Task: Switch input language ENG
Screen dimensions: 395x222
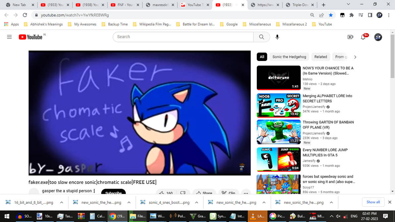Action: point(354,216)
